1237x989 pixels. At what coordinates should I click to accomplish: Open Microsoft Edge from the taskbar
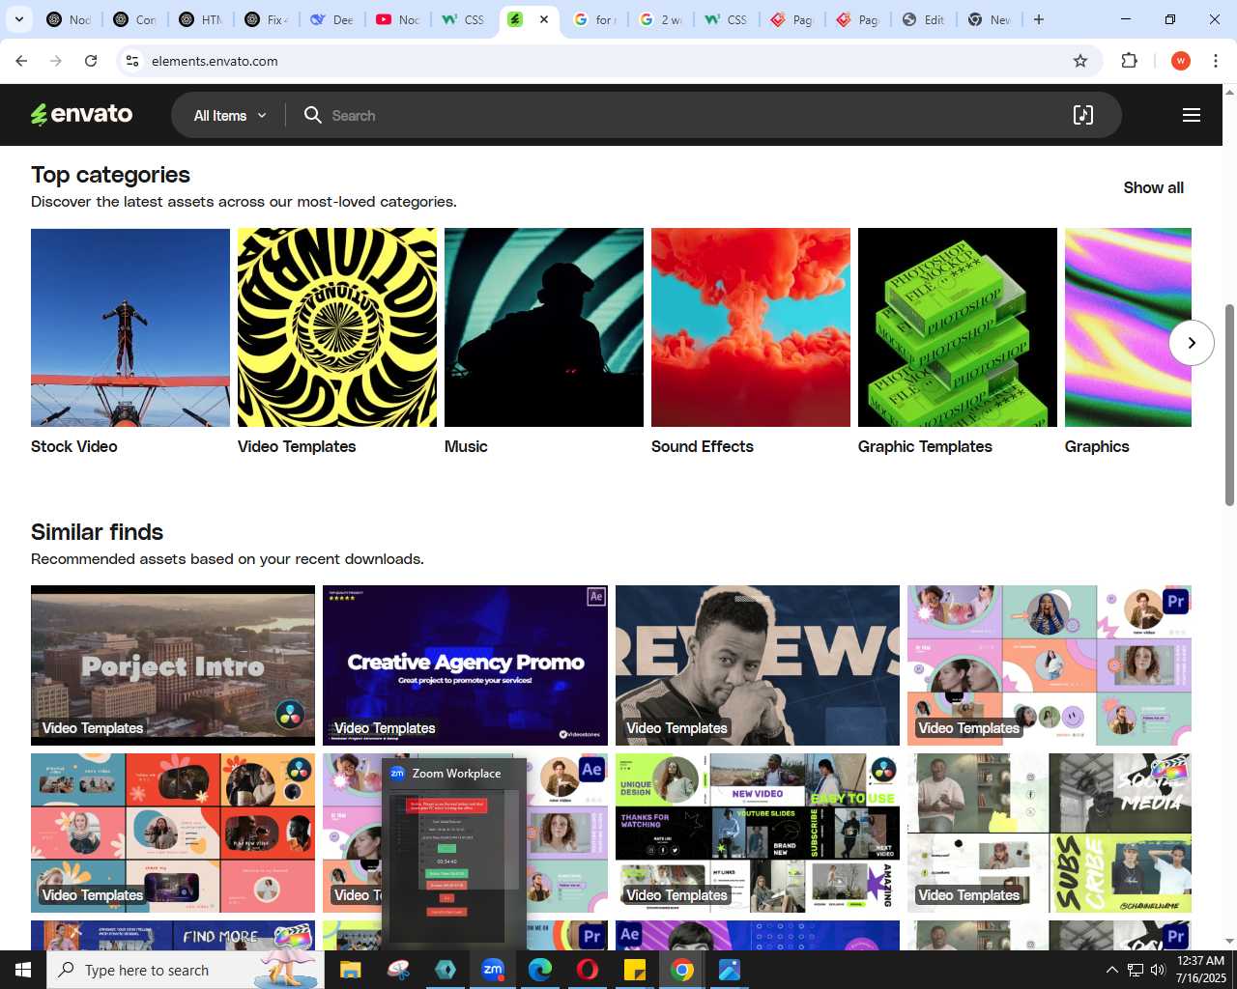540,970
